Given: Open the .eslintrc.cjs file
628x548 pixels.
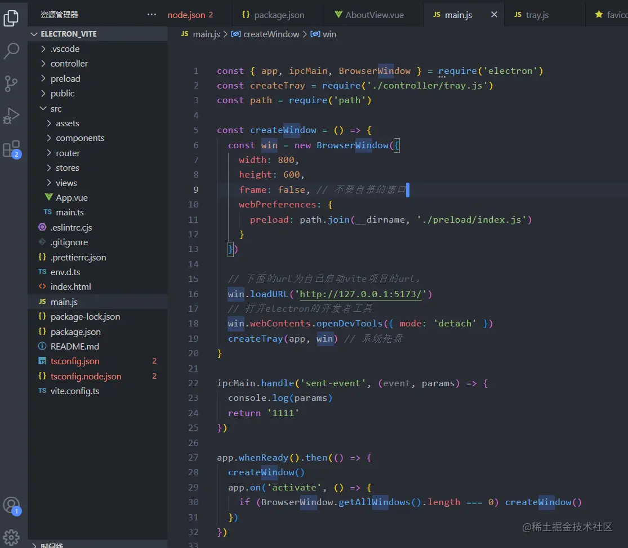Looking at the screenshot, I should coord(97,227).
